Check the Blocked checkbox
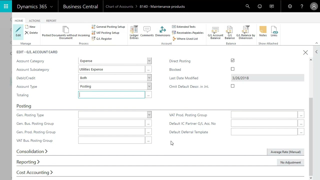Screen dimensions: 320x180 [x=233, y=69]
